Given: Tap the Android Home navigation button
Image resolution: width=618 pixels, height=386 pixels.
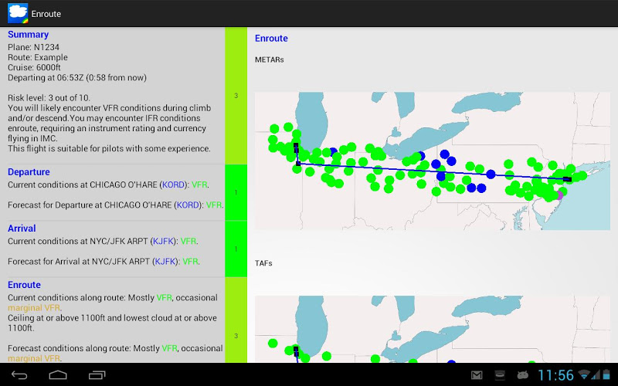Looking at the screenshot, I should 58,375.
